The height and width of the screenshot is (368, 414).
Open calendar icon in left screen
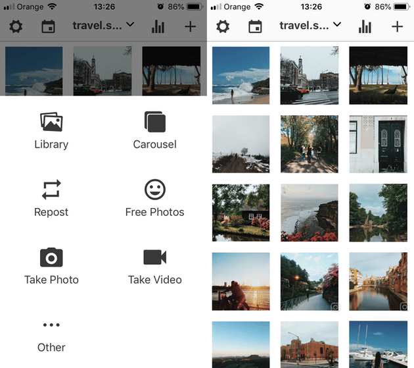click(49, 26)
